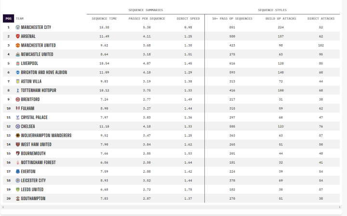Sort by 10+ Pass OP Sequences
This screenshot has height=216, width=347.
pyautogui.click(x=232, y=19)
